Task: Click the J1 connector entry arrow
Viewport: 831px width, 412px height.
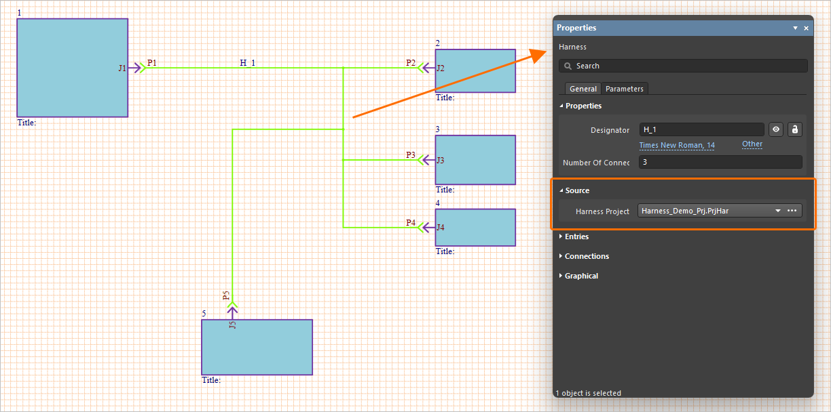Action: click(134, 68)
